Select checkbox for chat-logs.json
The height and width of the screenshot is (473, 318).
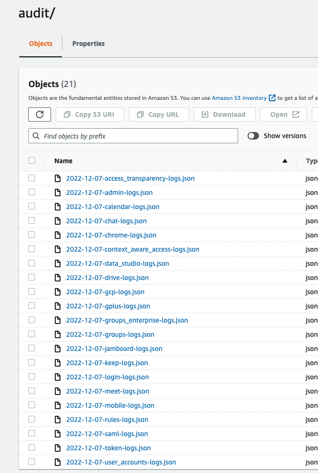[32, 220]
